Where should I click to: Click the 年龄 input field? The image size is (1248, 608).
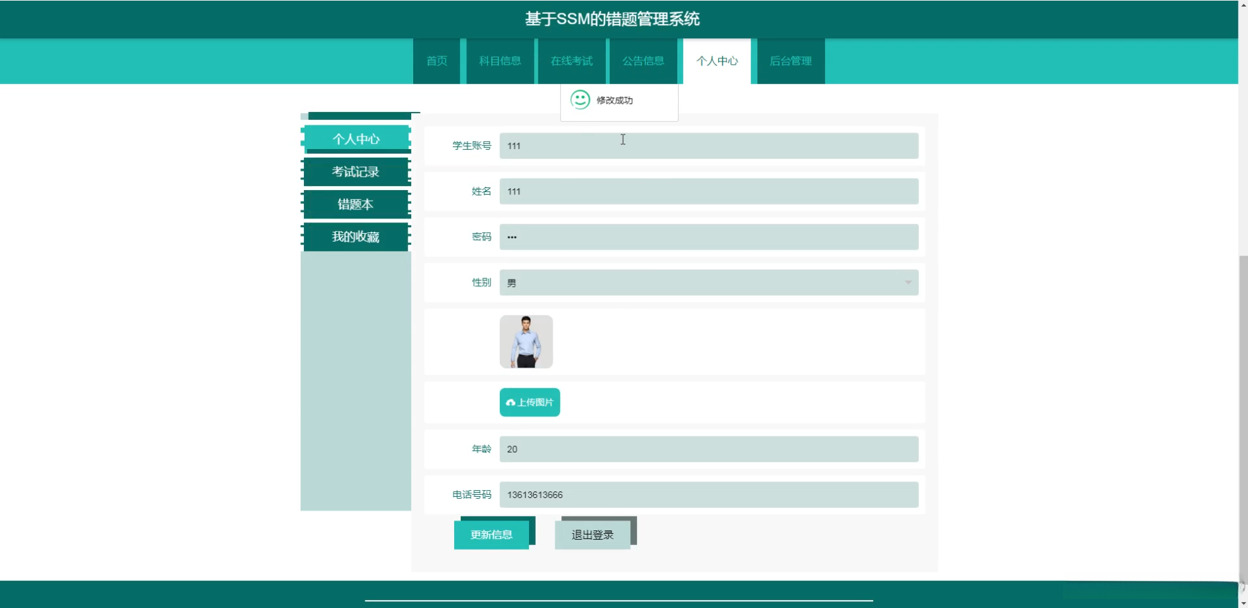pos(709,449)
